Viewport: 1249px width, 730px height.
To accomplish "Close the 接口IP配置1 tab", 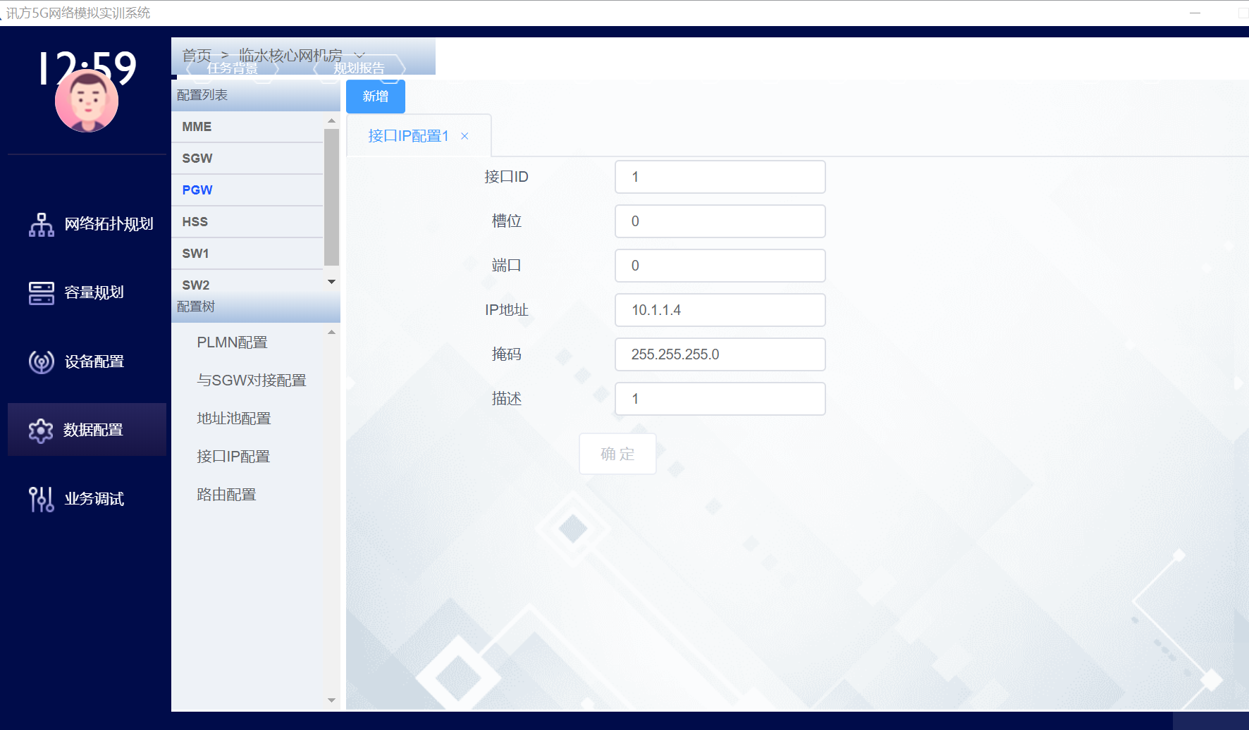I will click(464, 137).
